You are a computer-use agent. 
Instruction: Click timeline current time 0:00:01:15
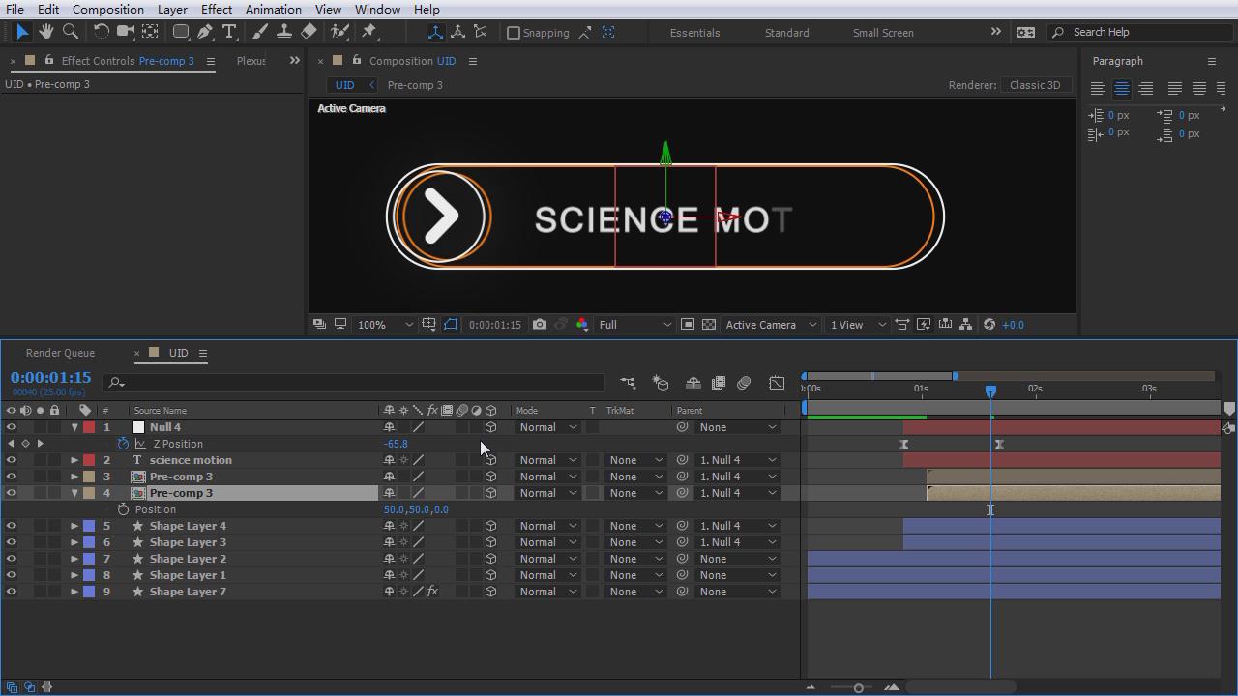(50, 377)
